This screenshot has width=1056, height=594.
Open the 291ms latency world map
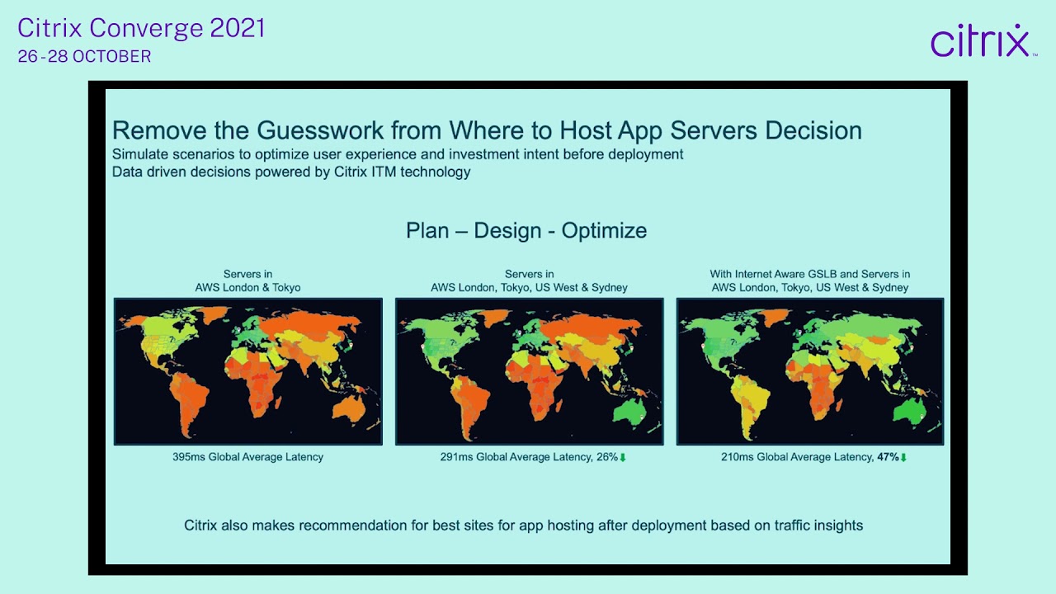click(529, 371)
